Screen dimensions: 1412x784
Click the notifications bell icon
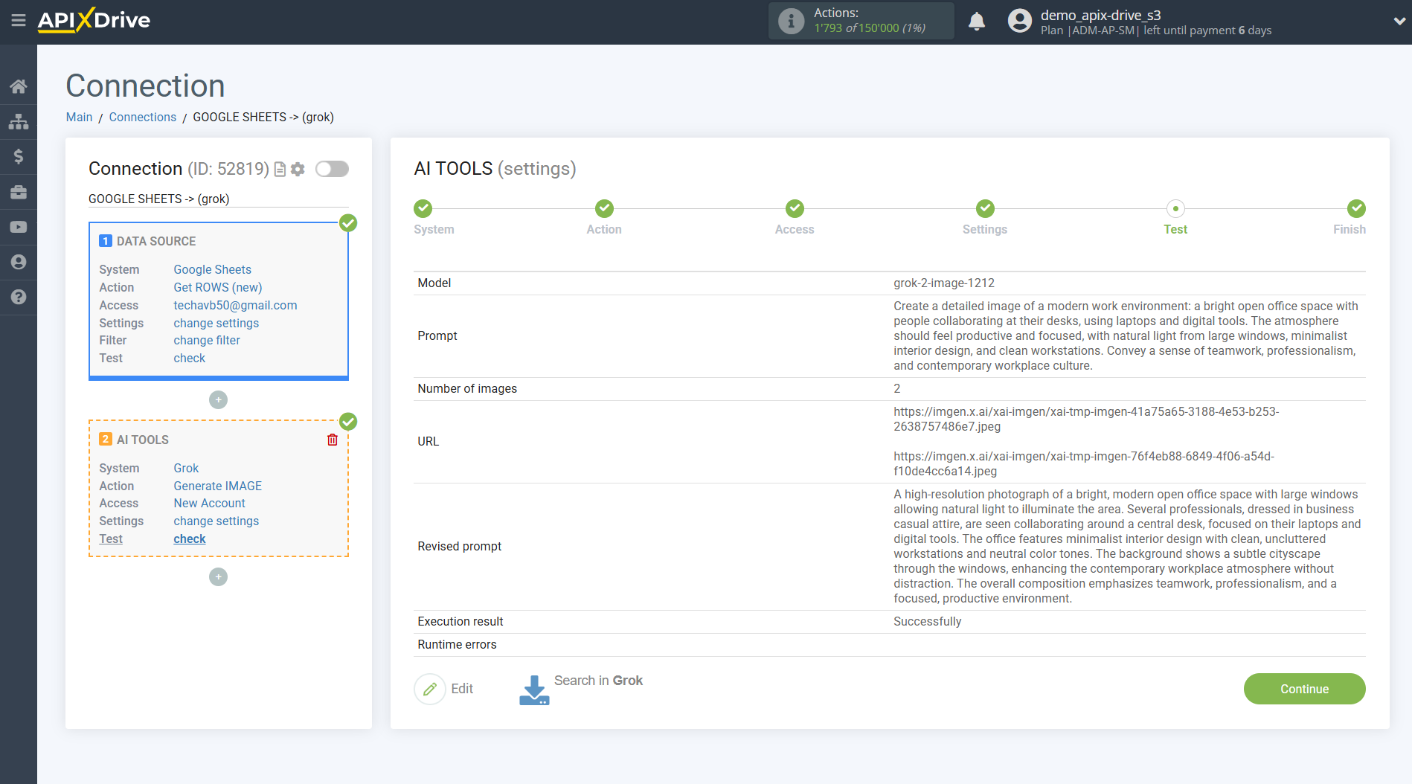(976, 22)
